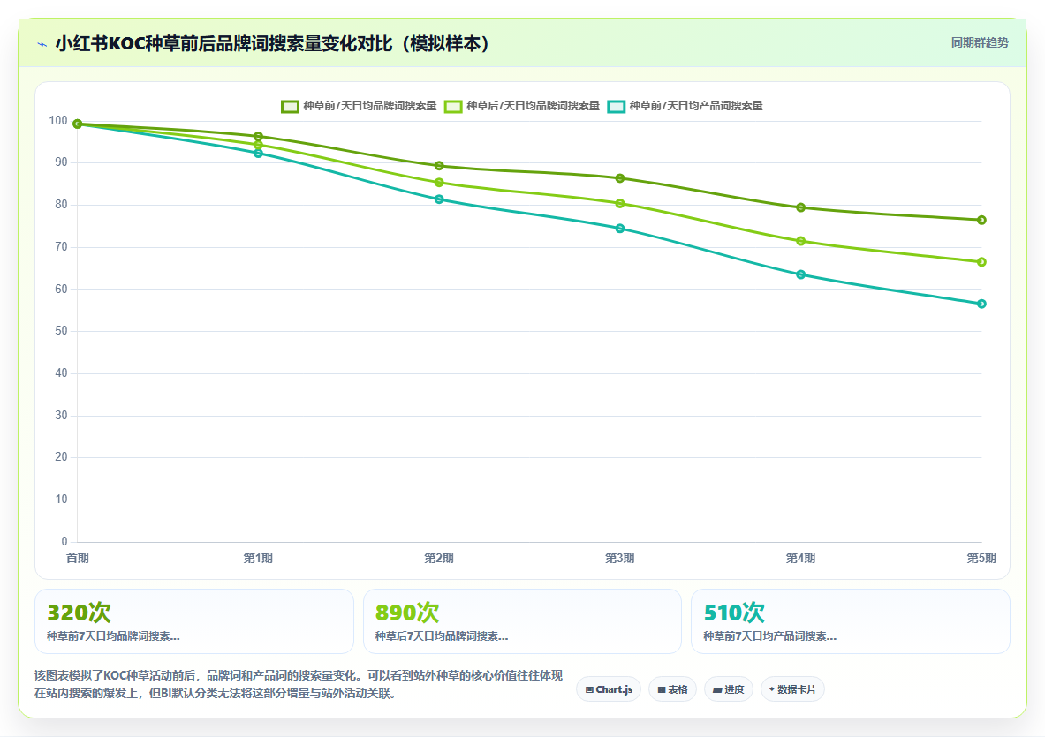Click the 数据卡片 tag icon
Image resolution: width=1045 pixels, height=737 pixels.
pyautogui.click(x=772, y=689)
